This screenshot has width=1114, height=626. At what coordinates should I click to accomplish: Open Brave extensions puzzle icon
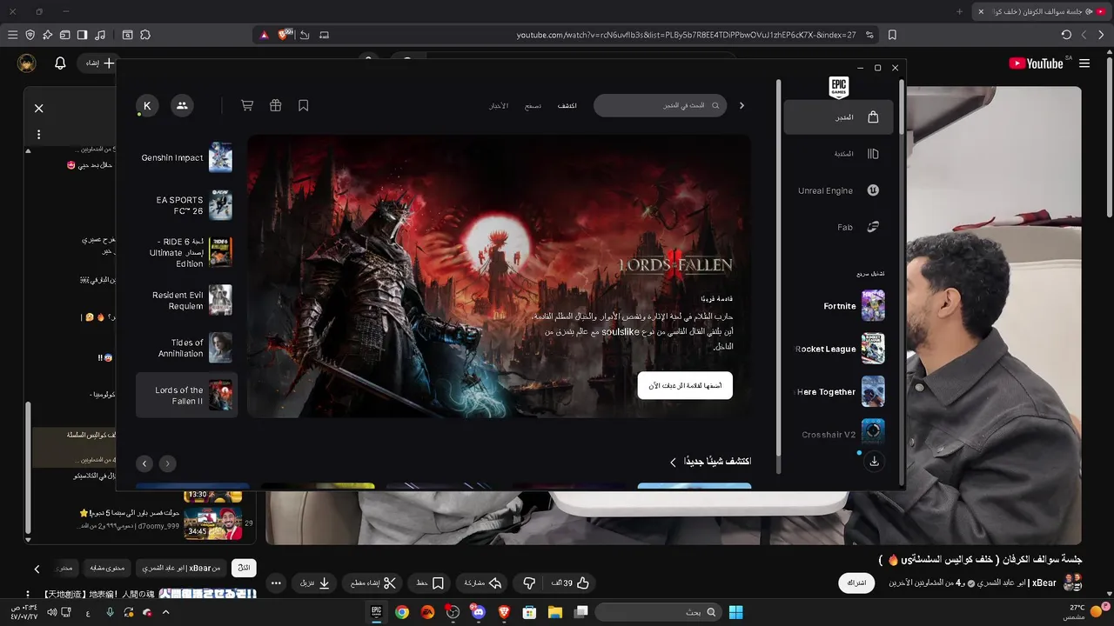(145, 35)
